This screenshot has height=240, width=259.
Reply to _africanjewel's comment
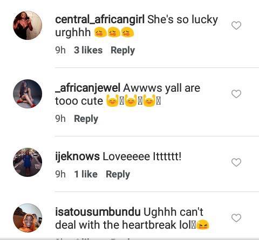click(86, 119)
